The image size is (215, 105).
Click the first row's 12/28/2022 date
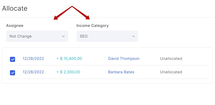(x=33, y=59)
